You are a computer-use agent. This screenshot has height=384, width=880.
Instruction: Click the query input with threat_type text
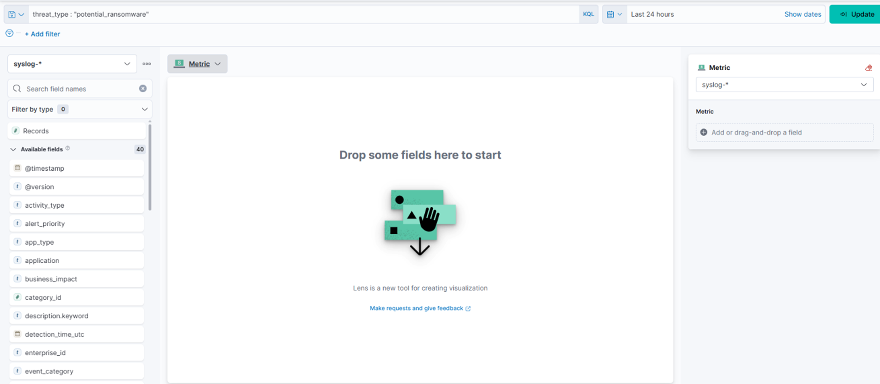tap(304, 14)
